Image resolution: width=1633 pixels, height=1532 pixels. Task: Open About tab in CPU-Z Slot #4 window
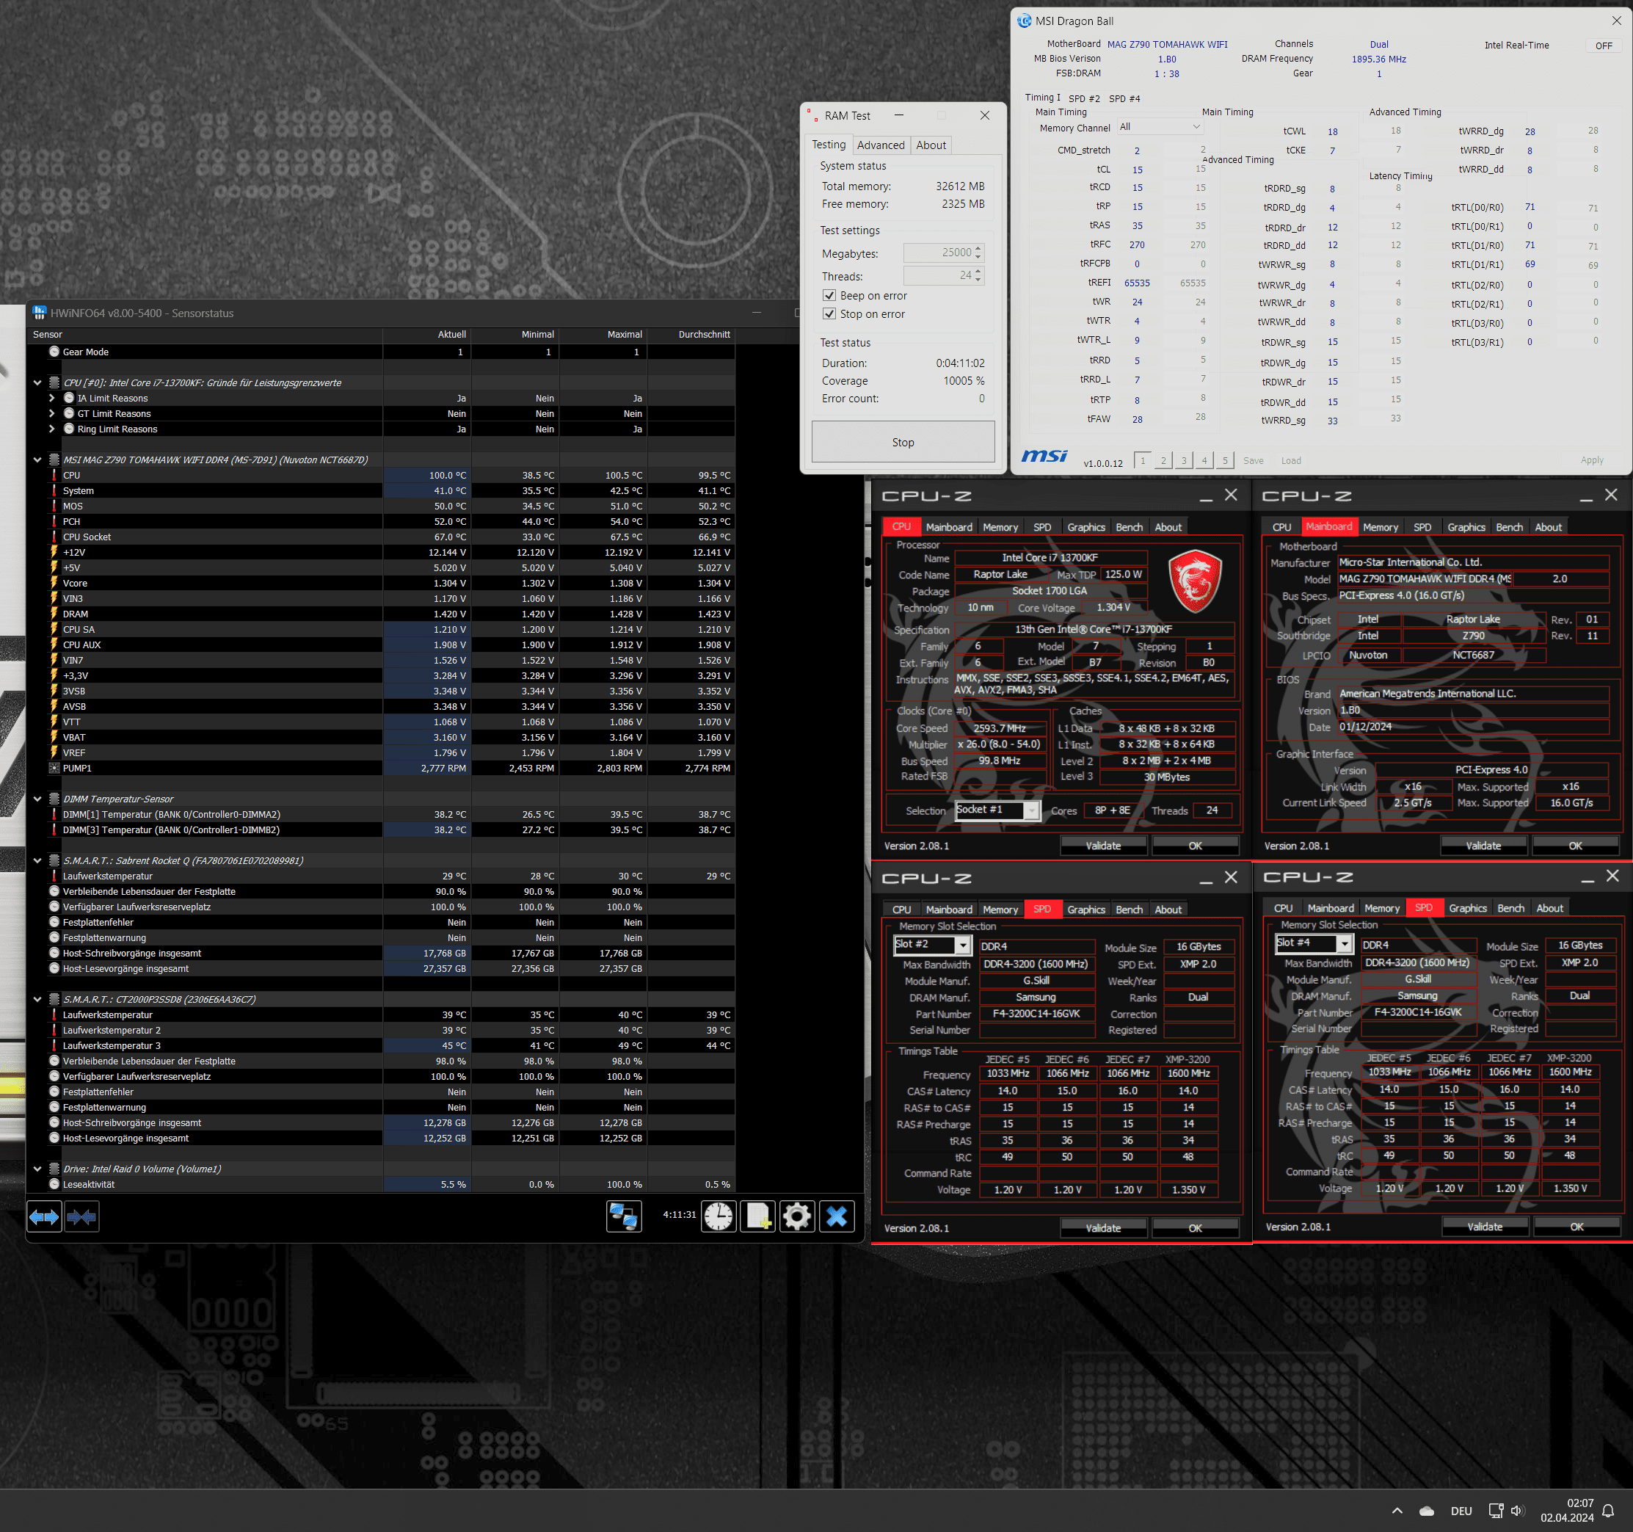click(1549, 908)
